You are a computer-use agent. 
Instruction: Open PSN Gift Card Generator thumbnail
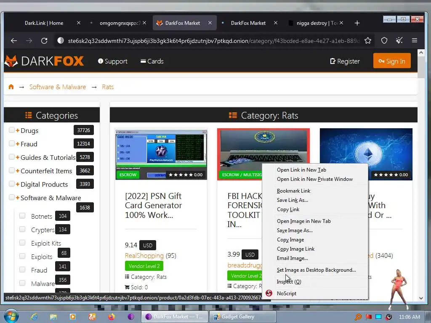pos(161,154)
